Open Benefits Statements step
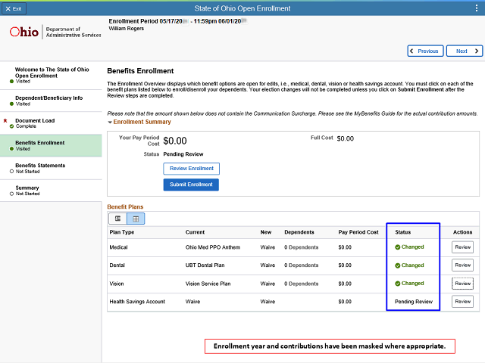Image resolution: width=485 pixels, height=363 pixels. (x=51, y=168)
